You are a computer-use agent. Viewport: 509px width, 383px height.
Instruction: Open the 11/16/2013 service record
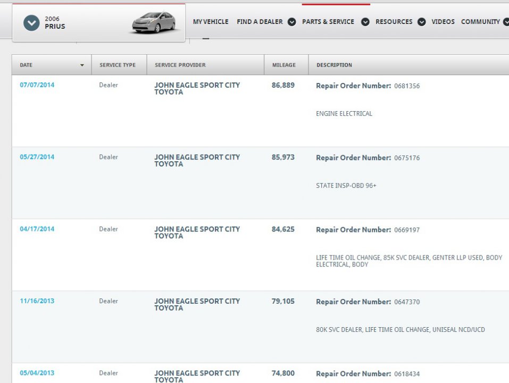[x=37, y=301]
